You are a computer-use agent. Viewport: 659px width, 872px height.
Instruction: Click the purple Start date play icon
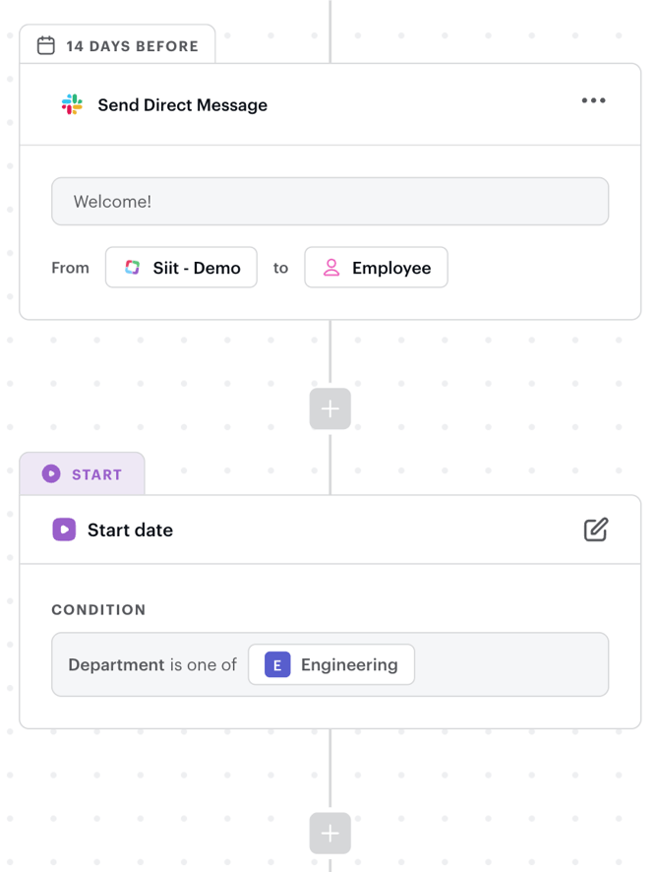coord(64,529)
